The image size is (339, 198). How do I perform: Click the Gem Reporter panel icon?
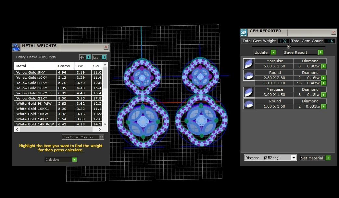point(244,32)
